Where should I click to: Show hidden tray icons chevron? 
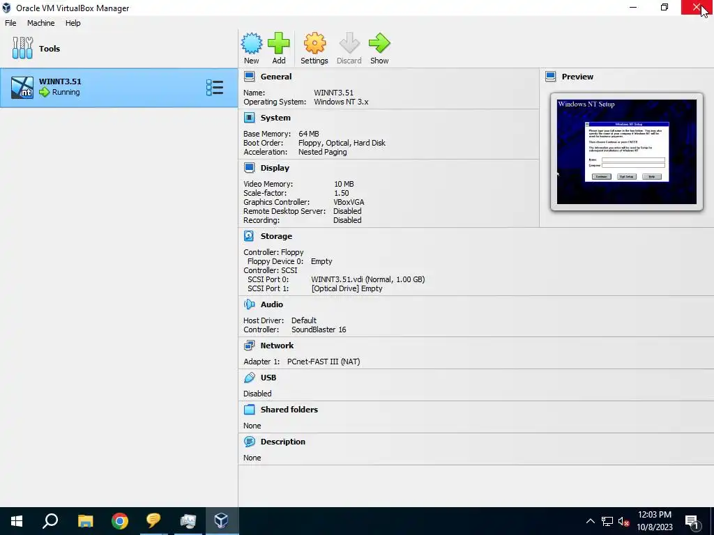click(x=590, y=521)
